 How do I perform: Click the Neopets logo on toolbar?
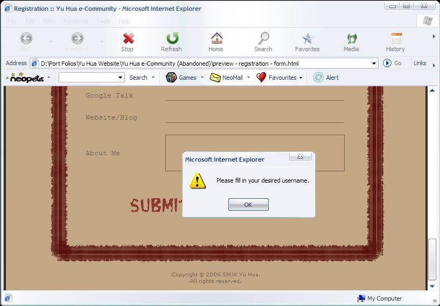[x=25, y=78]
